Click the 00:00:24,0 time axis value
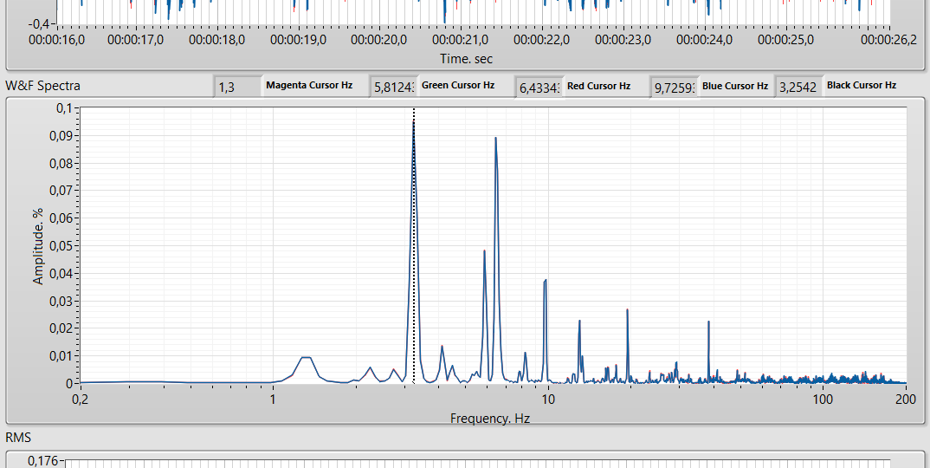This screenshot has width=930, height=468. click(705, 40)
